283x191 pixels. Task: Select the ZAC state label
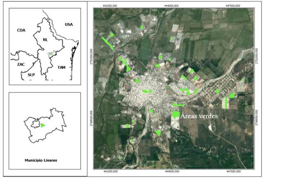21,65
